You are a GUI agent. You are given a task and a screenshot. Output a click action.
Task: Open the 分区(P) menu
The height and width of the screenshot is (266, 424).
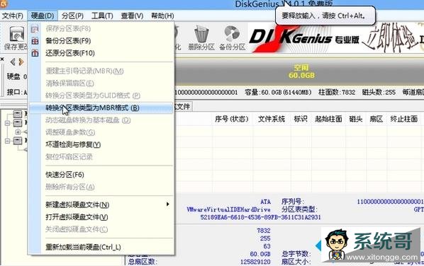tap(72, 16)
